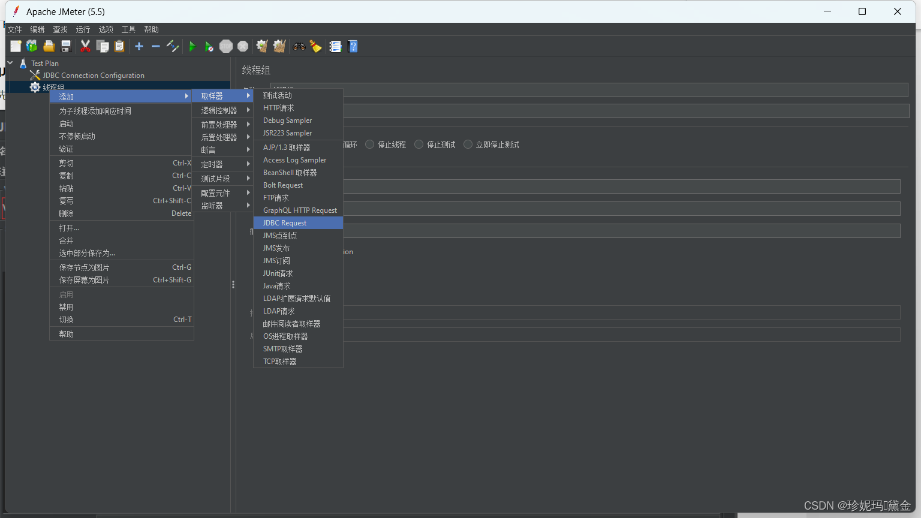Open the 工具 menu in menu bar
This screenshot has width=921, height=518.
pyautogui.click(x=128, y=29)
